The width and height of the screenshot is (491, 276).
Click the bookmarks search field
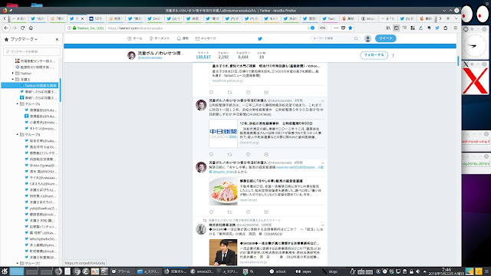tap(31, 51)
